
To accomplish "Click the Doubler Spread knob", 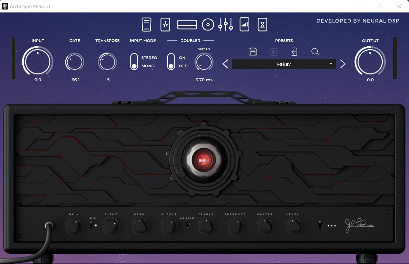I will 204,62.
